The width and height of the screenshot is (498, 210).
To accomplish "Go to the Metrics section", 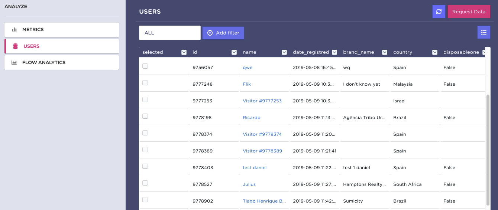I will 62,30.
